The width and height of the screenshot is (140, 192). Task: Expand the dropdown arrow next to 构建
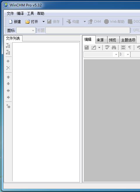[x=85, y=22]
